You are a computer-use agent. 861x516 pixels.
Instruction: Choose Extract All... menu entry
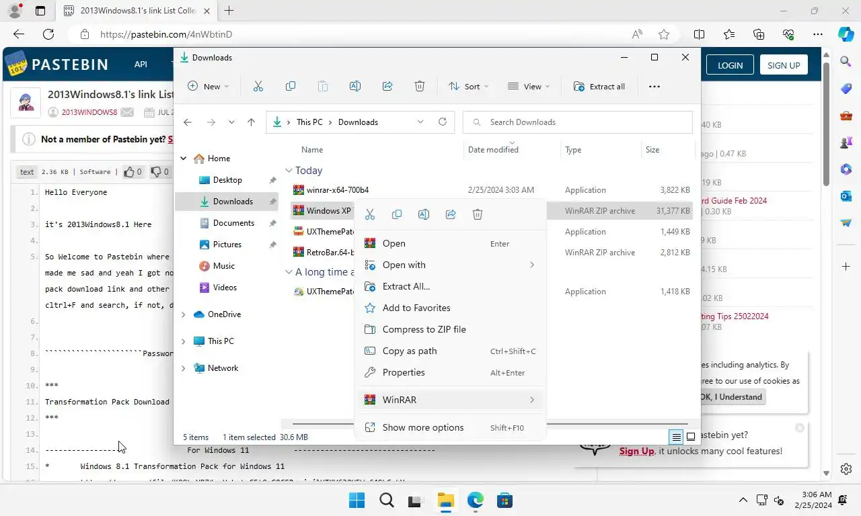click(450, 286)
